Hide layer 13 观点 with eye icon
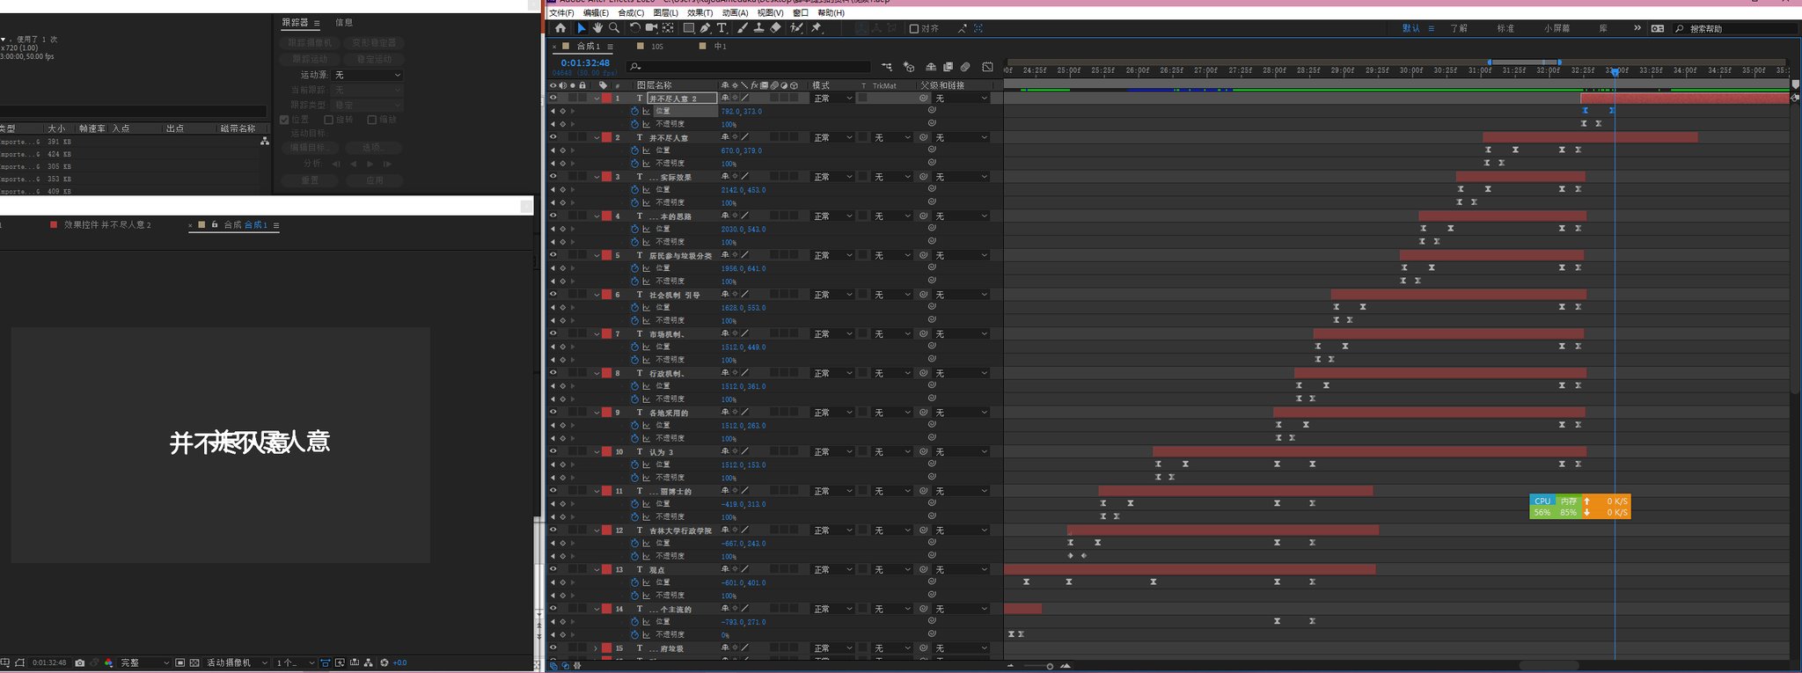Screen dimensions: 1802x673 point(553,569)
